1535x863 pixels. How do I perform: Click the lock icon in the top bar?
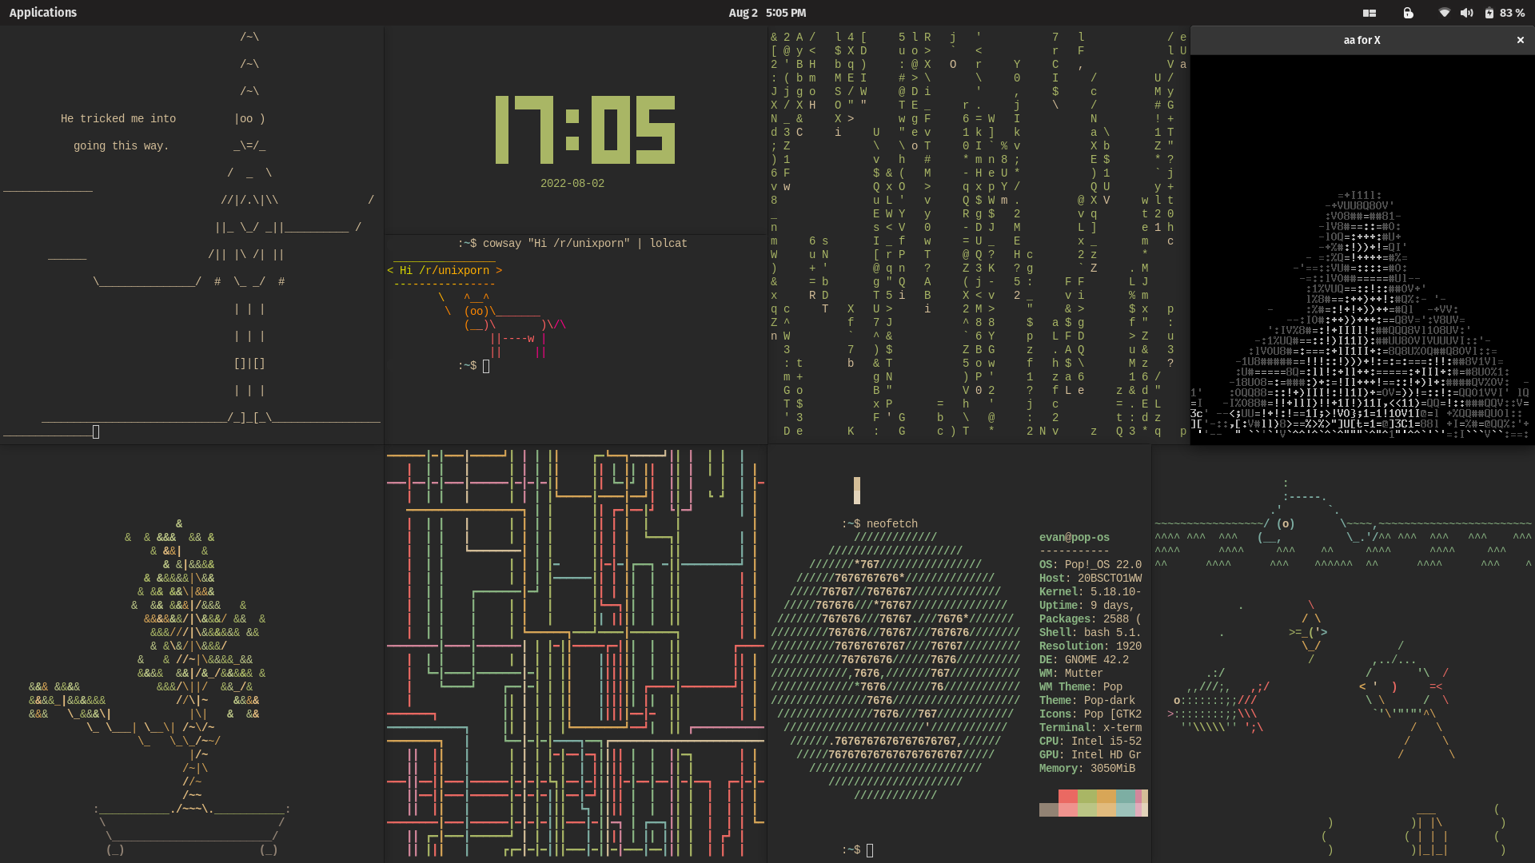(1409, 14)
